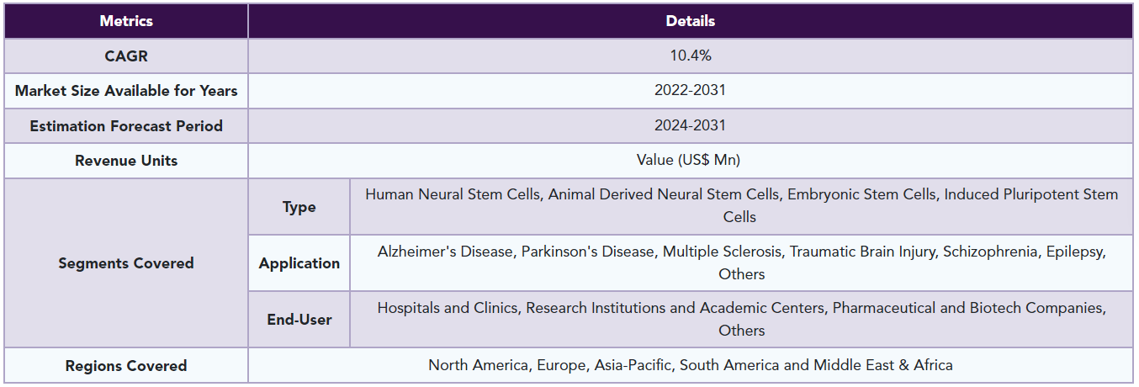
Task: Click the 2022-2031 value cell
Action: (690, 91)
